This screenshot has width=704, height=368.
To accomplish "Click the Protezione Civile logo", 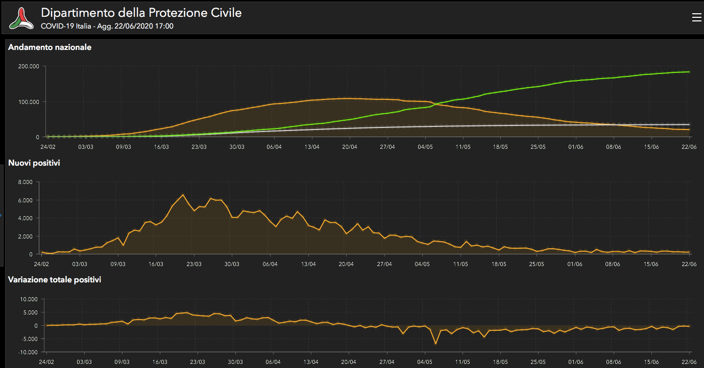I will (x=21, y=18).
